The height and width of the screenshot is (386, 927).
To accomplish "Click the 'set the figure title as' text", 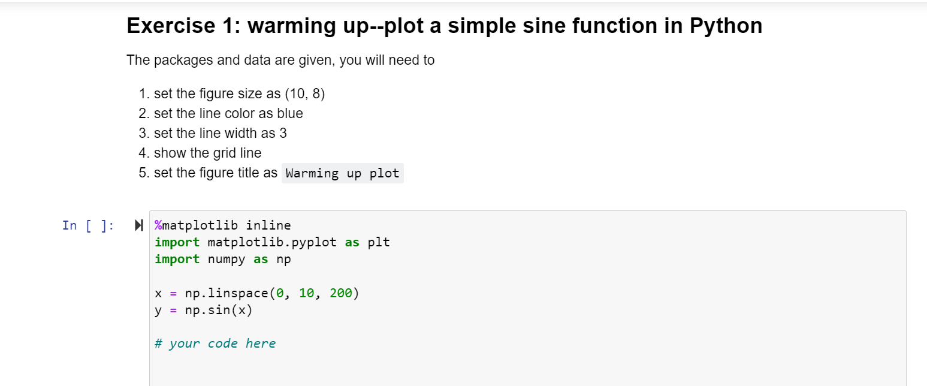I will 216,173.
